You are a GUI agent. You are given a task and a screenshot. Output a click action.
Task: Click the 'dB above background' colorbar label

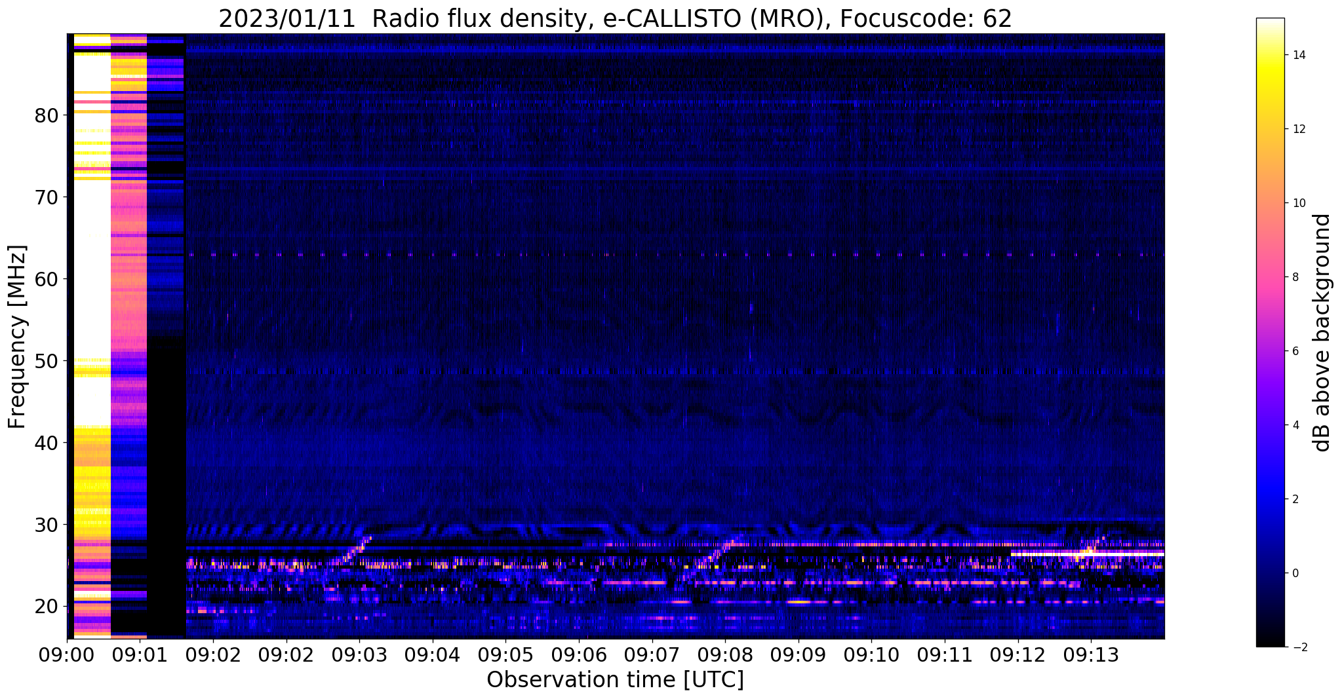[x=1322, y=332]
